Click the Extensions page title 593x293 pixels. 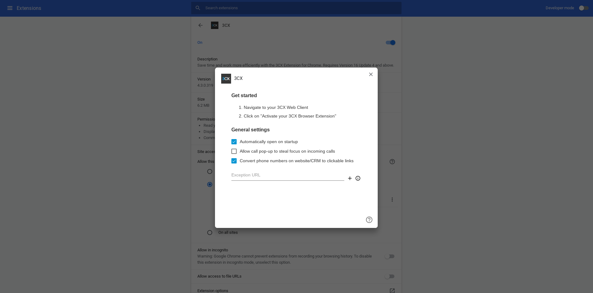click(x=29, y=8)
